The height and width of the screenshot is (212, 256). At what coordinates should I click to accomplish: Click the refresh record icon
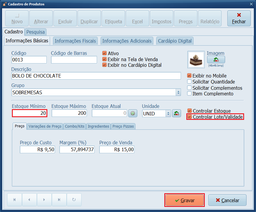tap(74, 200)
